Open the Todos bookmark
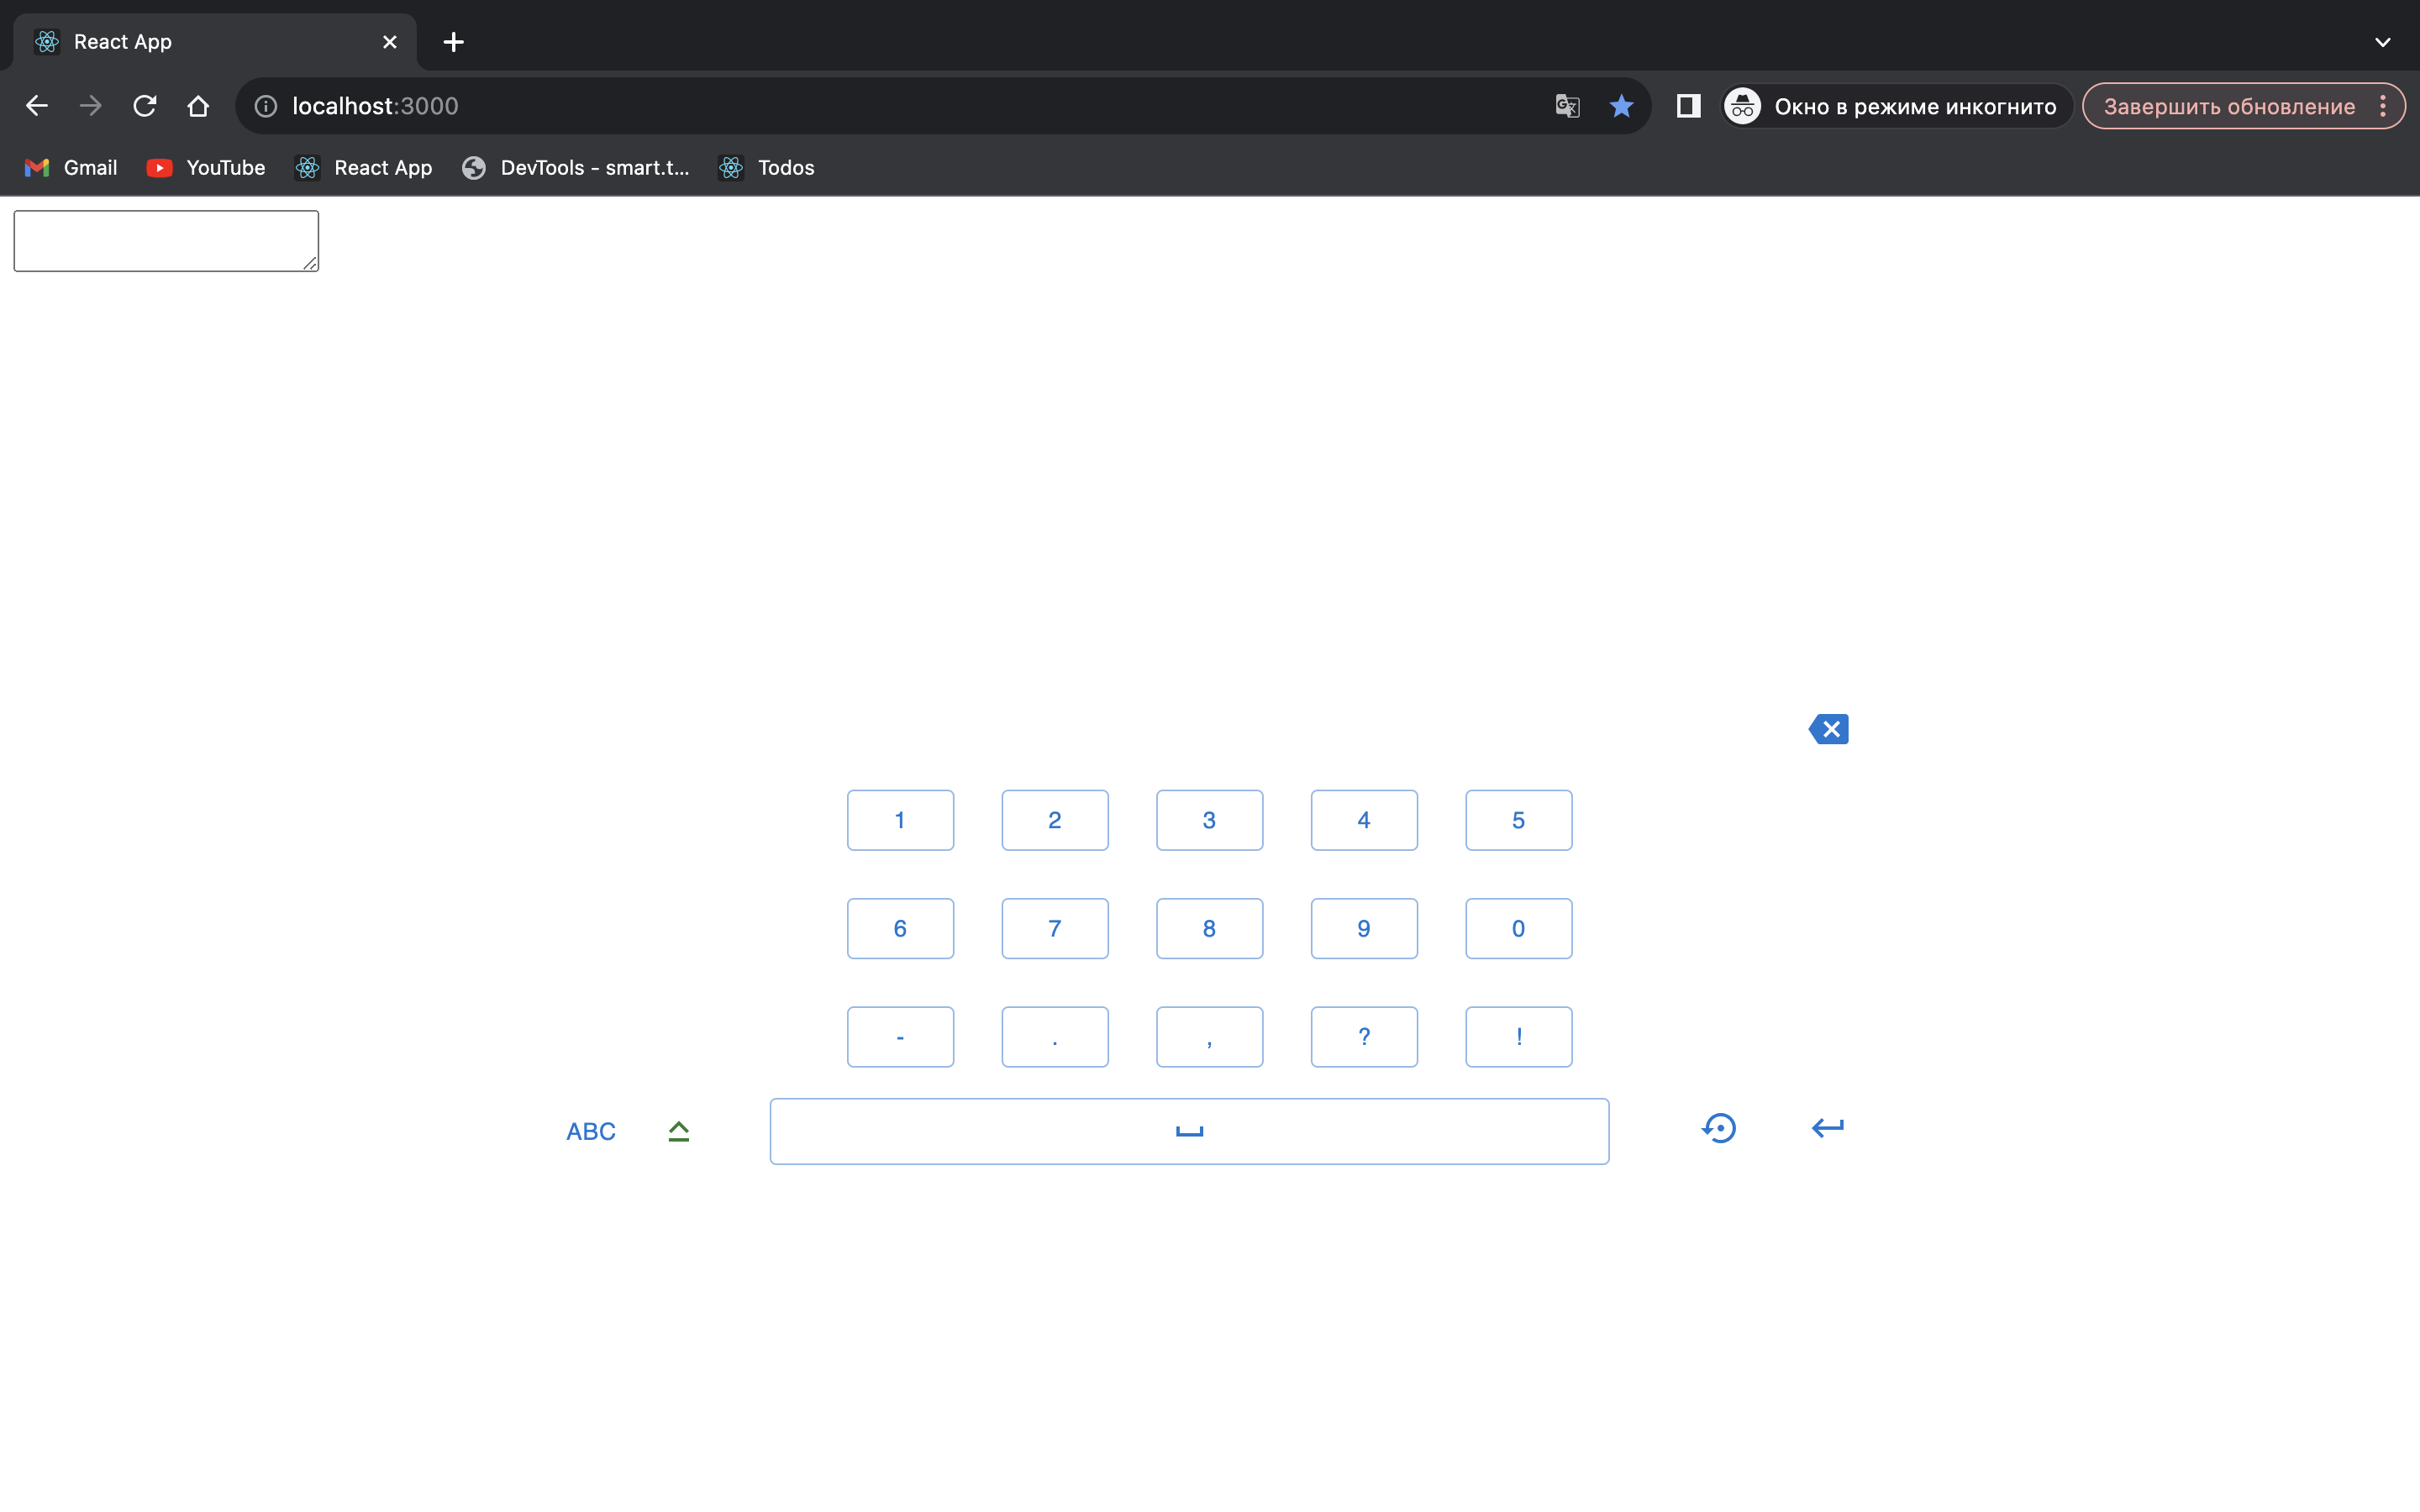Screen dimensions: 2420x1512 pos(766,168)
